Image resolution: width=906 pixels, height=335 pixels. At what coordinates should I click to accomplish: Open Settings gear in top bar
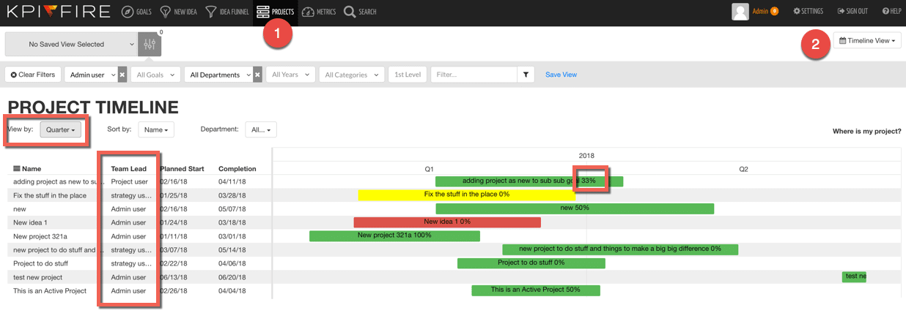click(x=797, y=12)
